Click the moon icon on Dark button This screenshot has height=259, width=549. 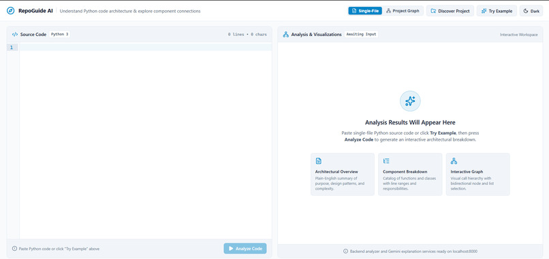click(526, 11)
